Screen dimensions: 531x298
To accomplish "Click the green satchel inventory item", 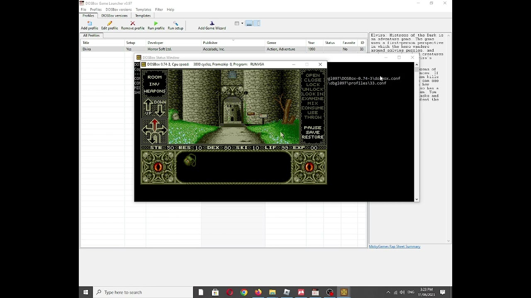I will (190, 160).
